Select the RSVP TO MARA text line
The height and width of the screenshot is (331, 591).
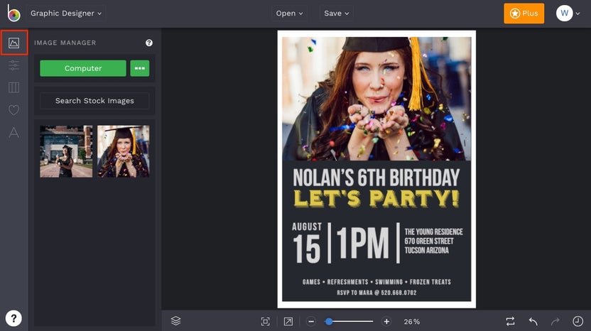click(x=376, y=293)
